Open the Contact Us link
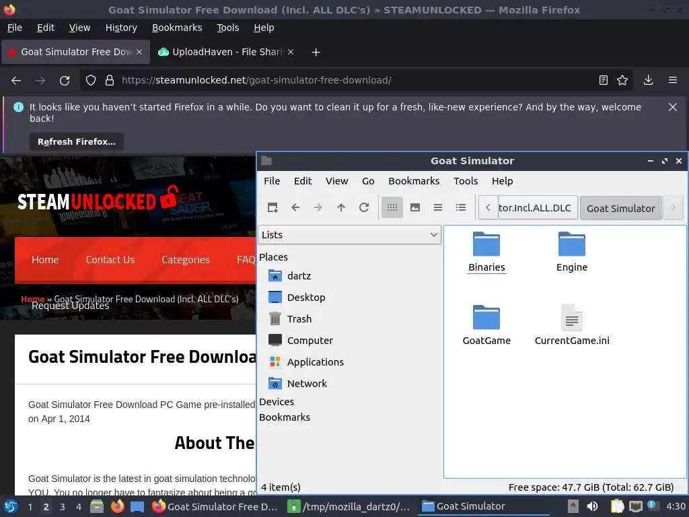 point(110,260)
